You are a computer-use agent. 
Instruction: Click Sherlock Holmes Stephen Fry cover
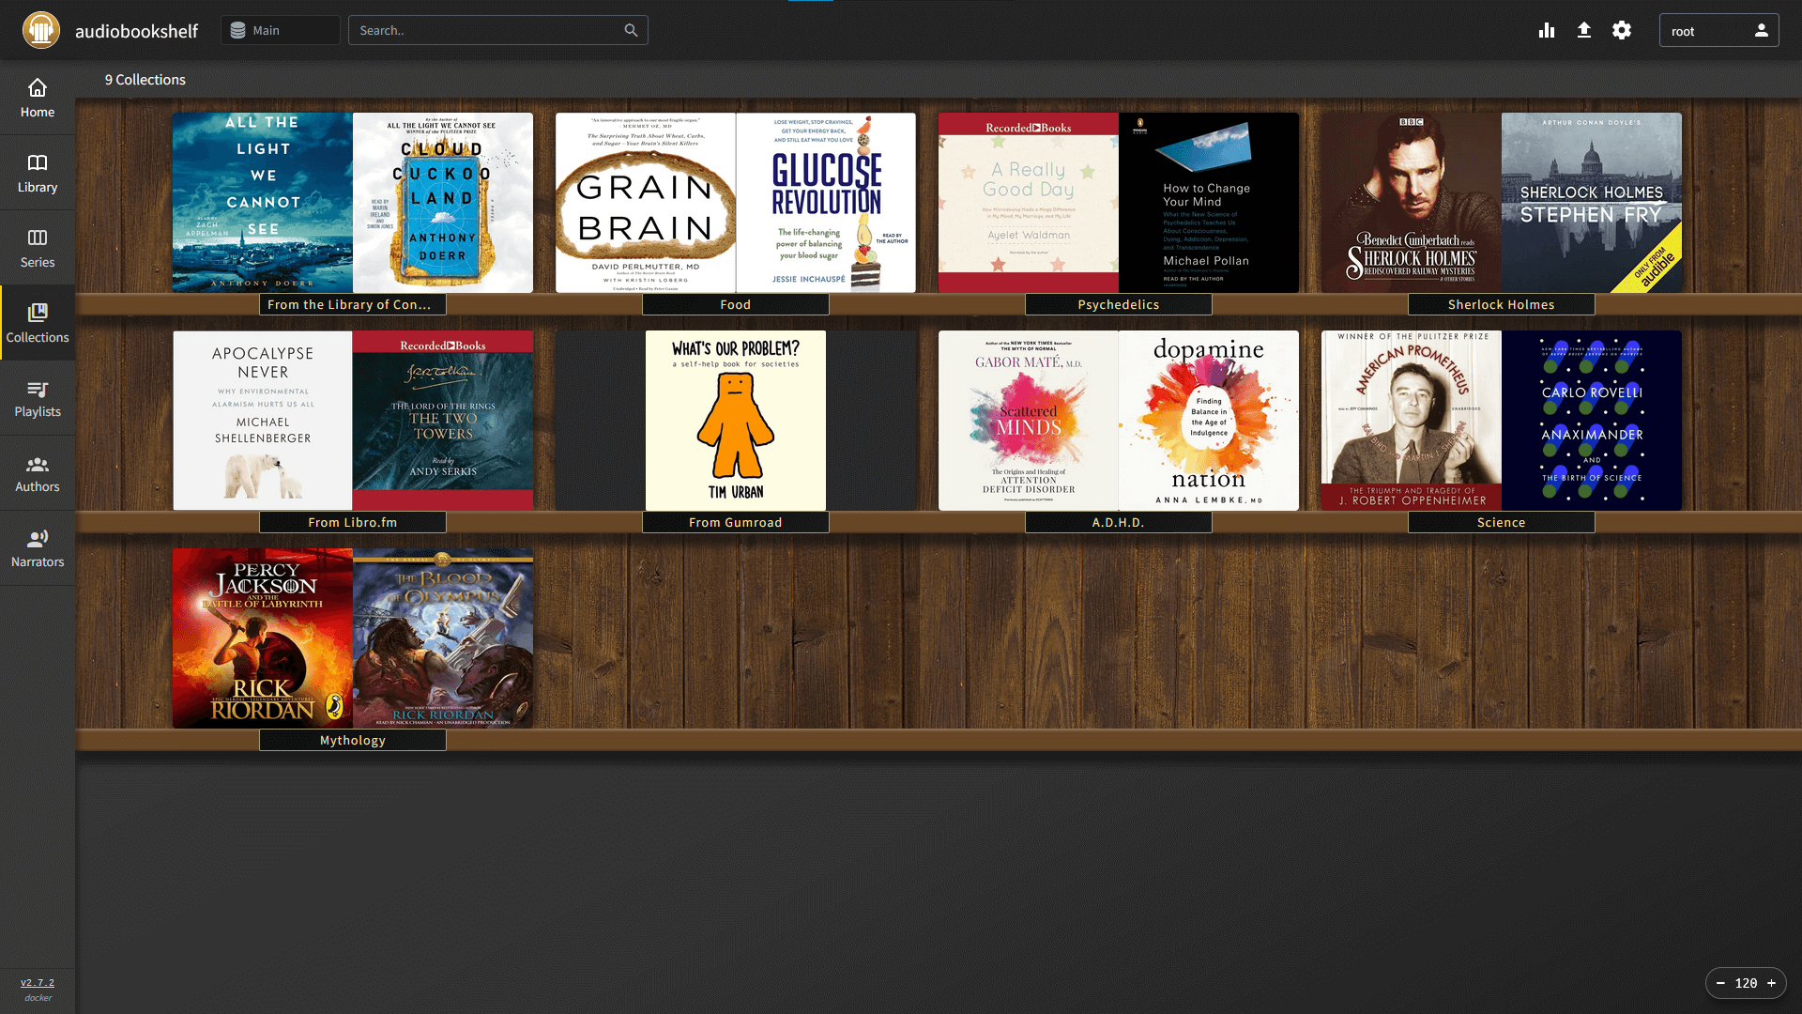click(1592, 203)
